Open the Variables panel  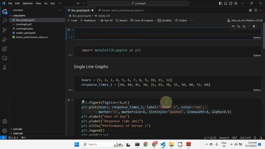165,20
